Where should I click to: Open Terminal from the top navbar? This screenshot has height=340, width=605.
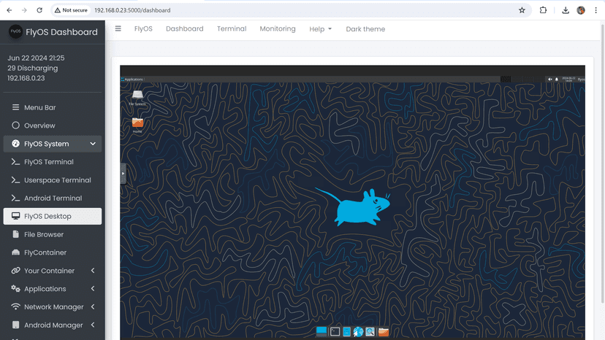[232, 29]
